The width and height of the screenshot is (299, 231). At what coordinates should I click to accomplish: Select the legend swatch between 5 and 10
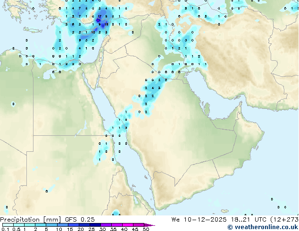click(x=52, y=225)
